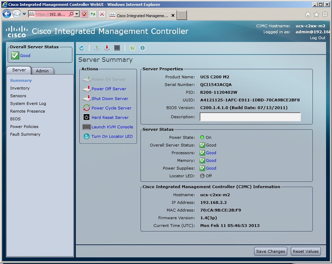Click the Power Cycle Server action link
This screenshot has height=264, width=332.
111,108
